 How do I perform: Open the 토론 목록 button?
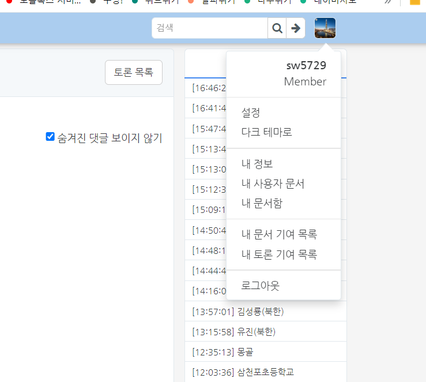click(134, 72)
